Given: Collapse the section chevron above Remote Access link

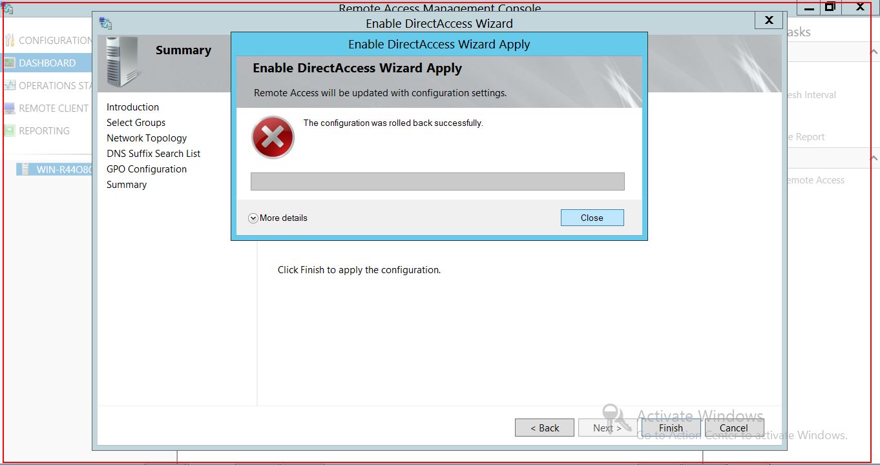Looking at the screenshot, I should tap(874, 158).
